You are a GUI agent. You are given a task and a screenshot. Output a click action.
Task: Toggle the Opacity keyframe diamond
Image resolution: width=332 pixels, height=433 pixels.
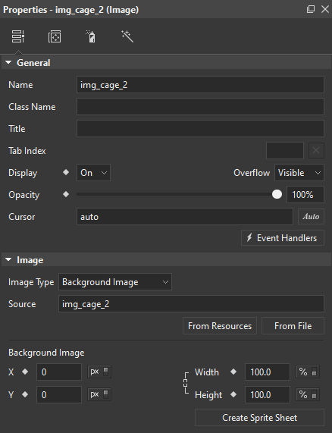coord(66,194)
